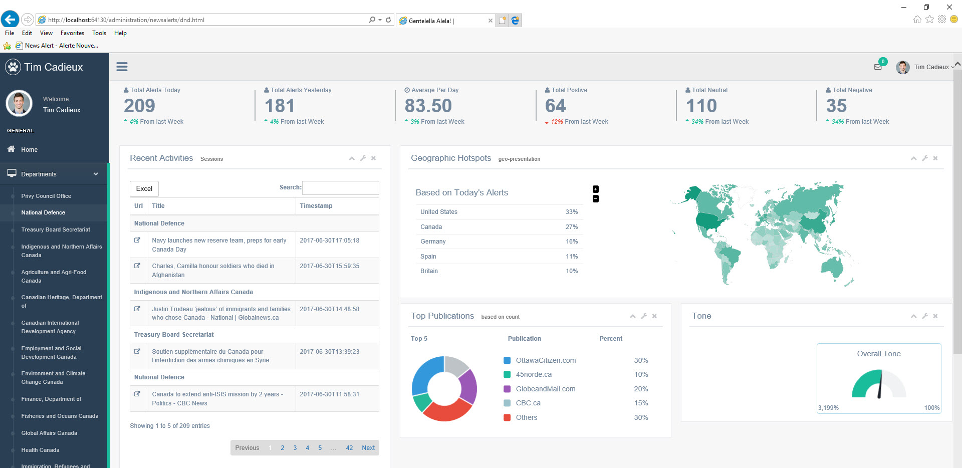
Task: Focus the Search input field
Action: coord(341,188)
